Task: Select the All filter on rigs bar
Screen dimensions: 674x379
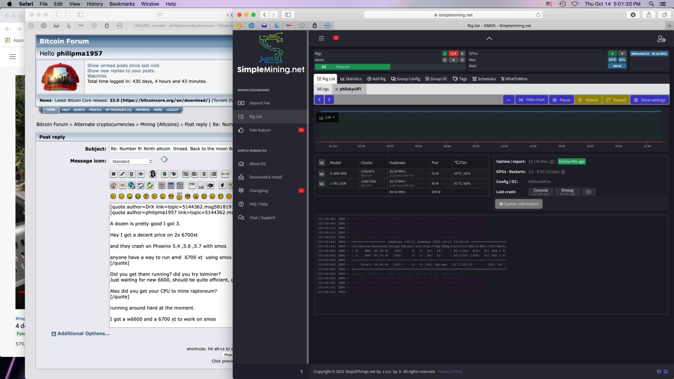Action: (324, 67)
